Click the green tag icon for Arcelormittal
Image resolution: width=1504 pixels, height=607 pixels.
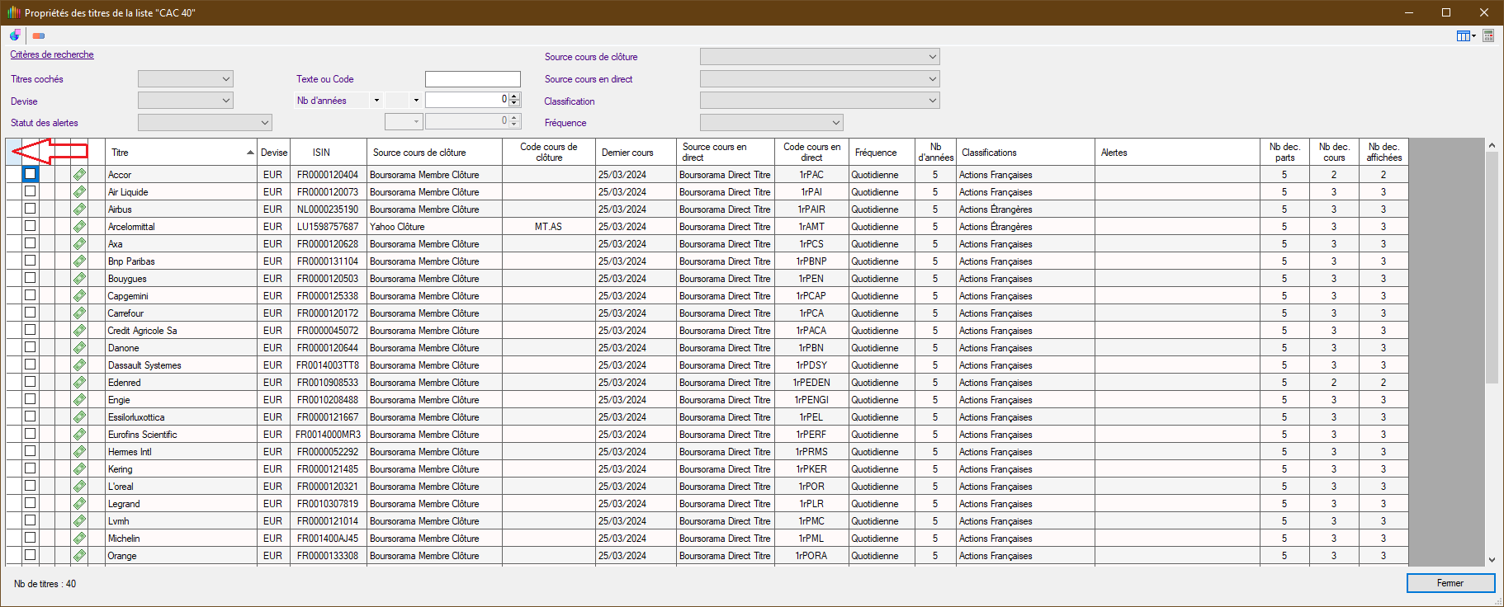(x=79, y=227)
